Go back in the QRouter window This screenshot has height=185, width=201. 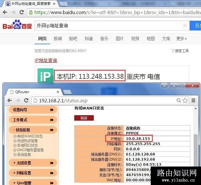pos(10,100)
